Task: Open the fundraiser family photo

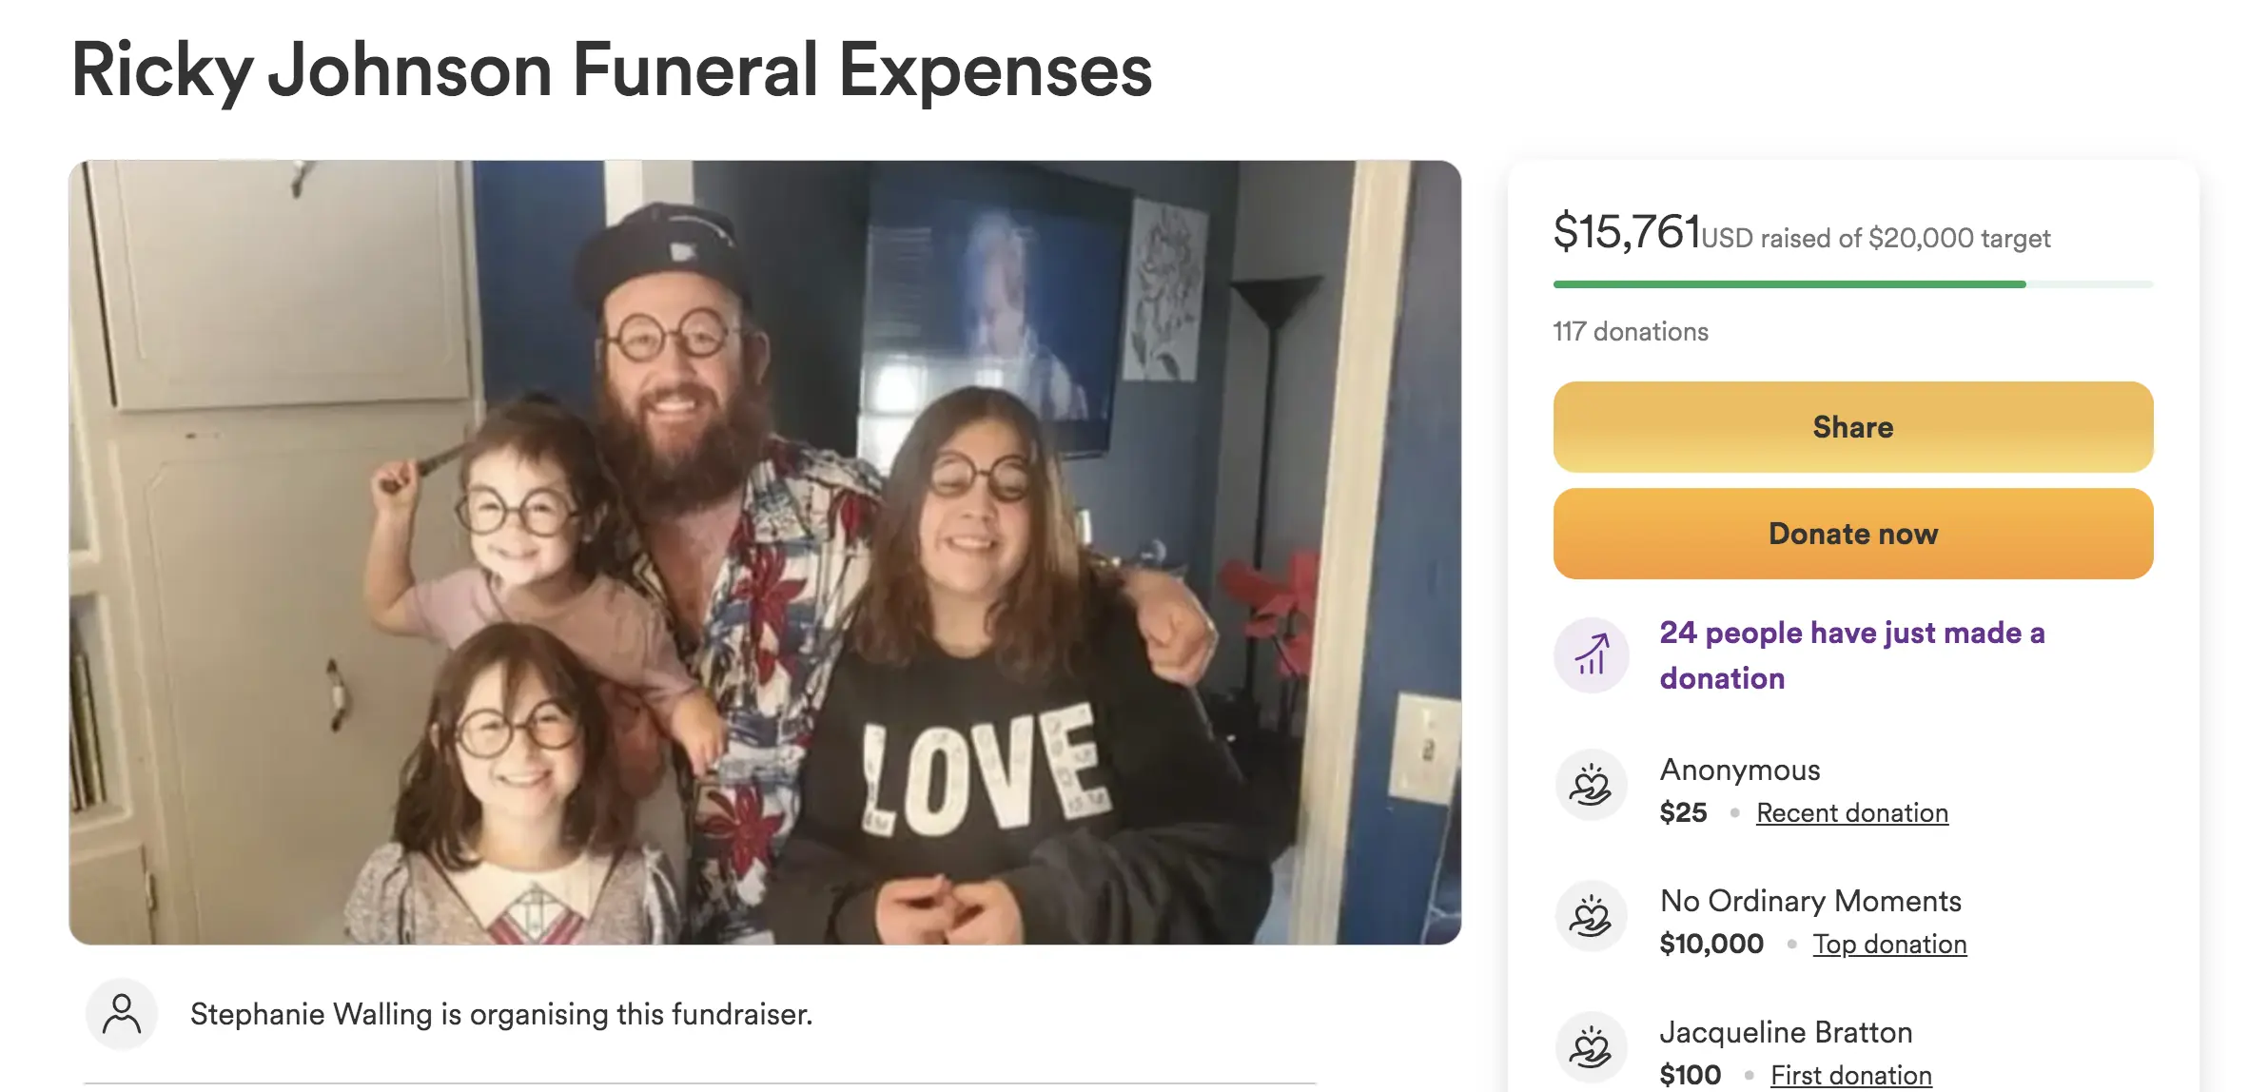Action: pos(765,552)
